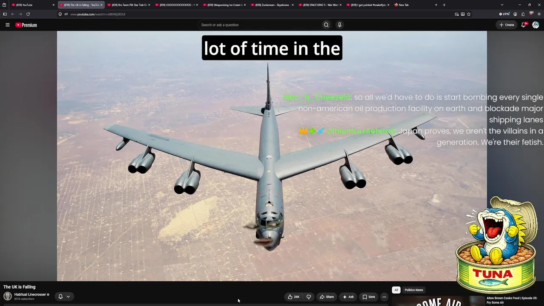The height and width of the screenshot is (306, 544).
Task: Click the video title The UK is Falling
Action: pyautogui.click(x=20, y=287)
